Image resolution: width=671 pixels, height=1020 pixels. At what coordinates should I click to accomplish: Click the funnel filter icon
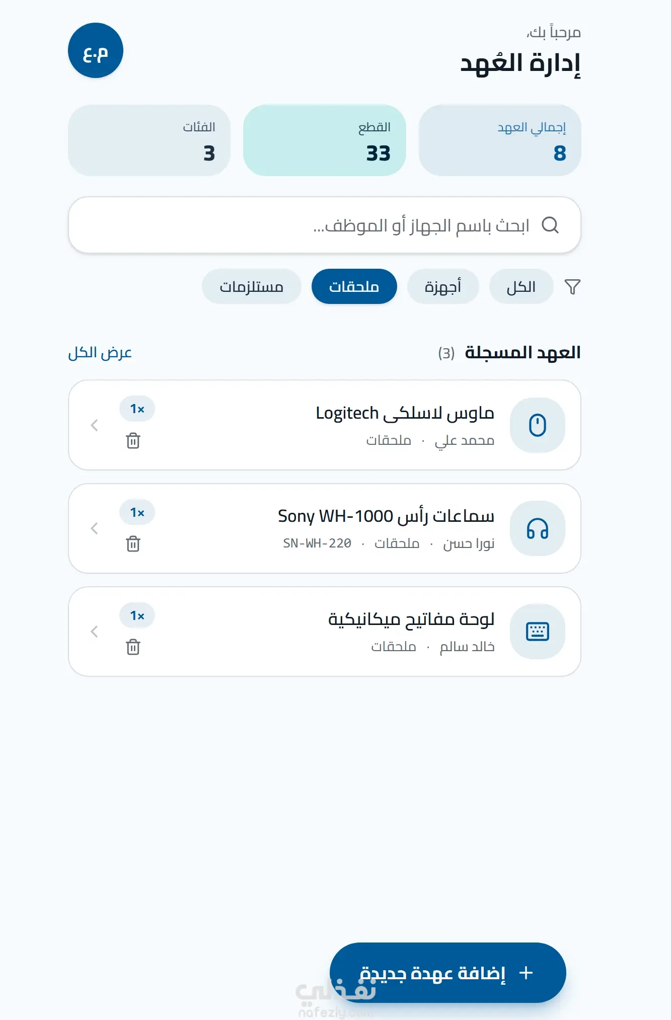click(x=572, y=287)
